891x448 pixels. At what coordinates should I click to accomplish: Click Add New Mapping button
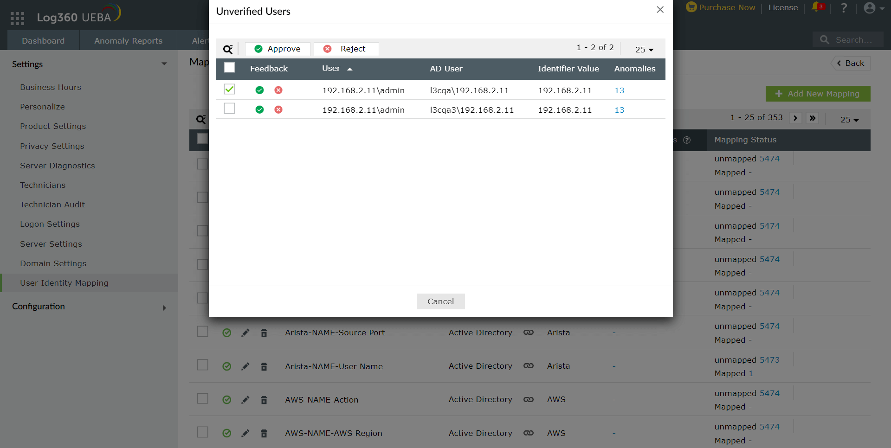[x=818, y=94]
